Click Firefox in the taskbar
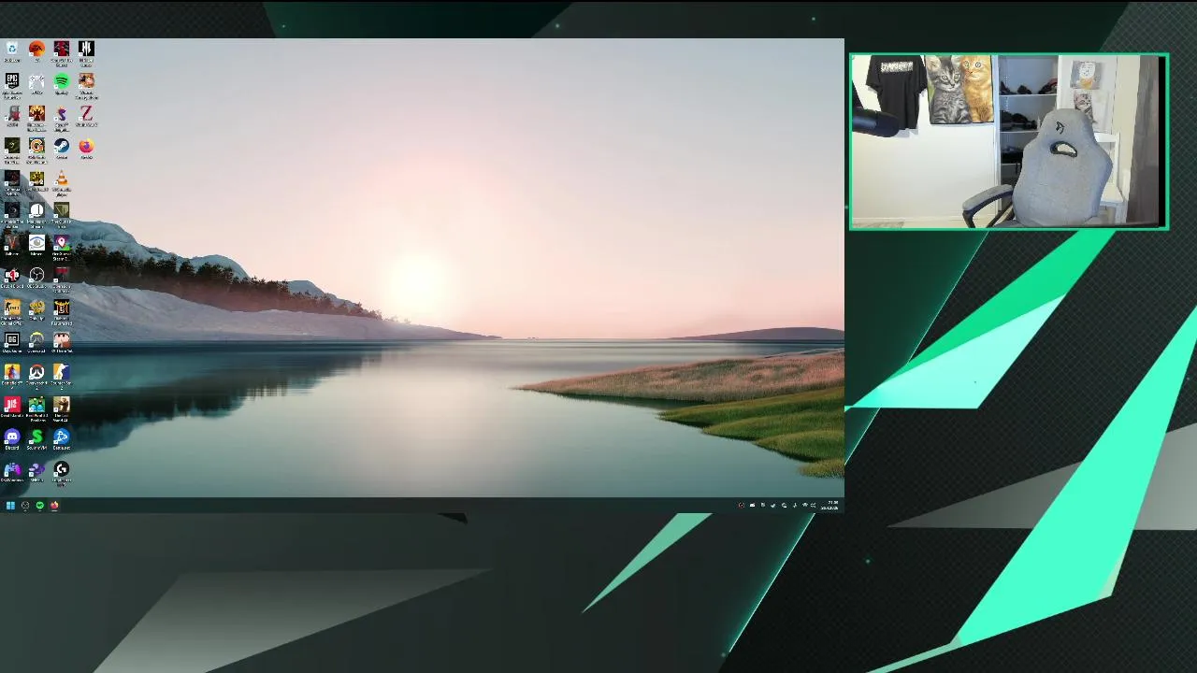 [54, 506]
